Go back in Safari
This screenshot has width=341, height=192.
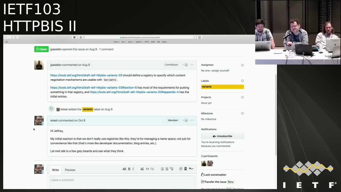coord(6,37)
